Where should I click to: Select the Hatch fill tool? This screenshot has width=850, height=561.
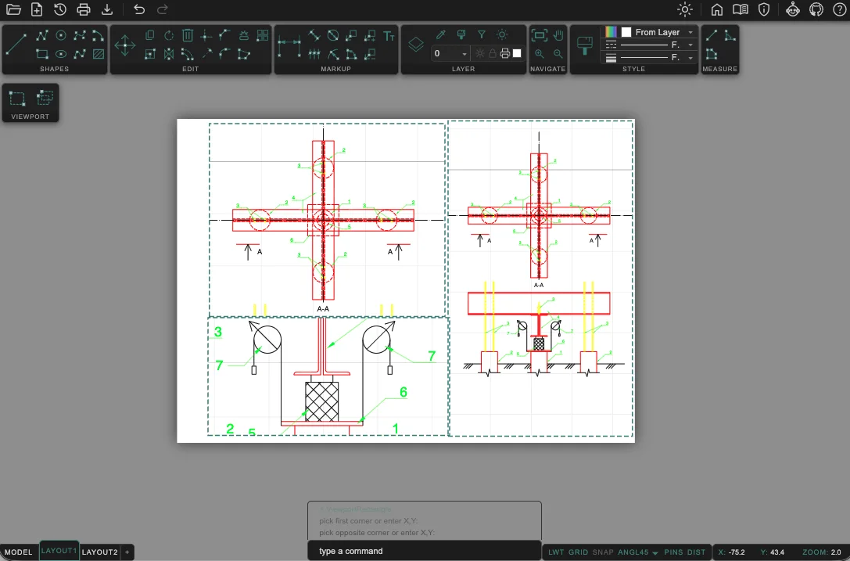pyautogui.click(x=98, y=54)
